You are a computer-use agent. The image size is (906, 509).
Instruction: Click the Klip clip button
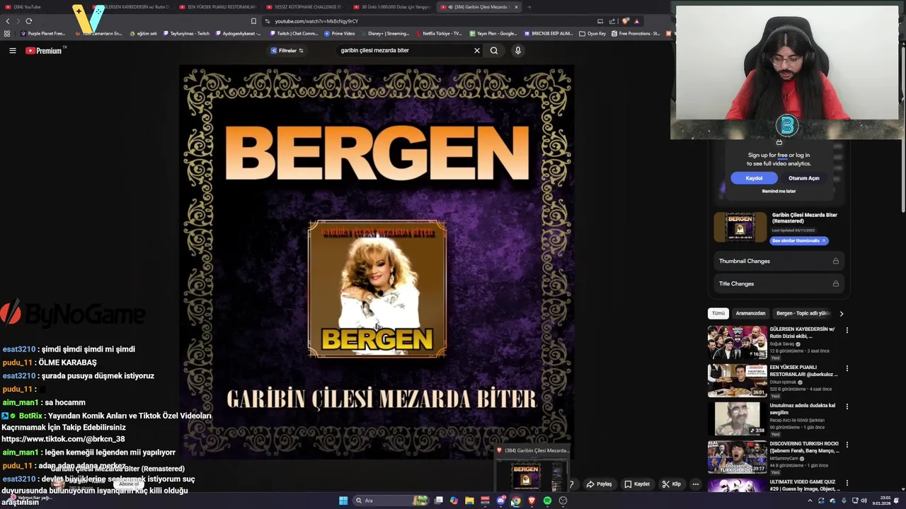tap(672, 484)
